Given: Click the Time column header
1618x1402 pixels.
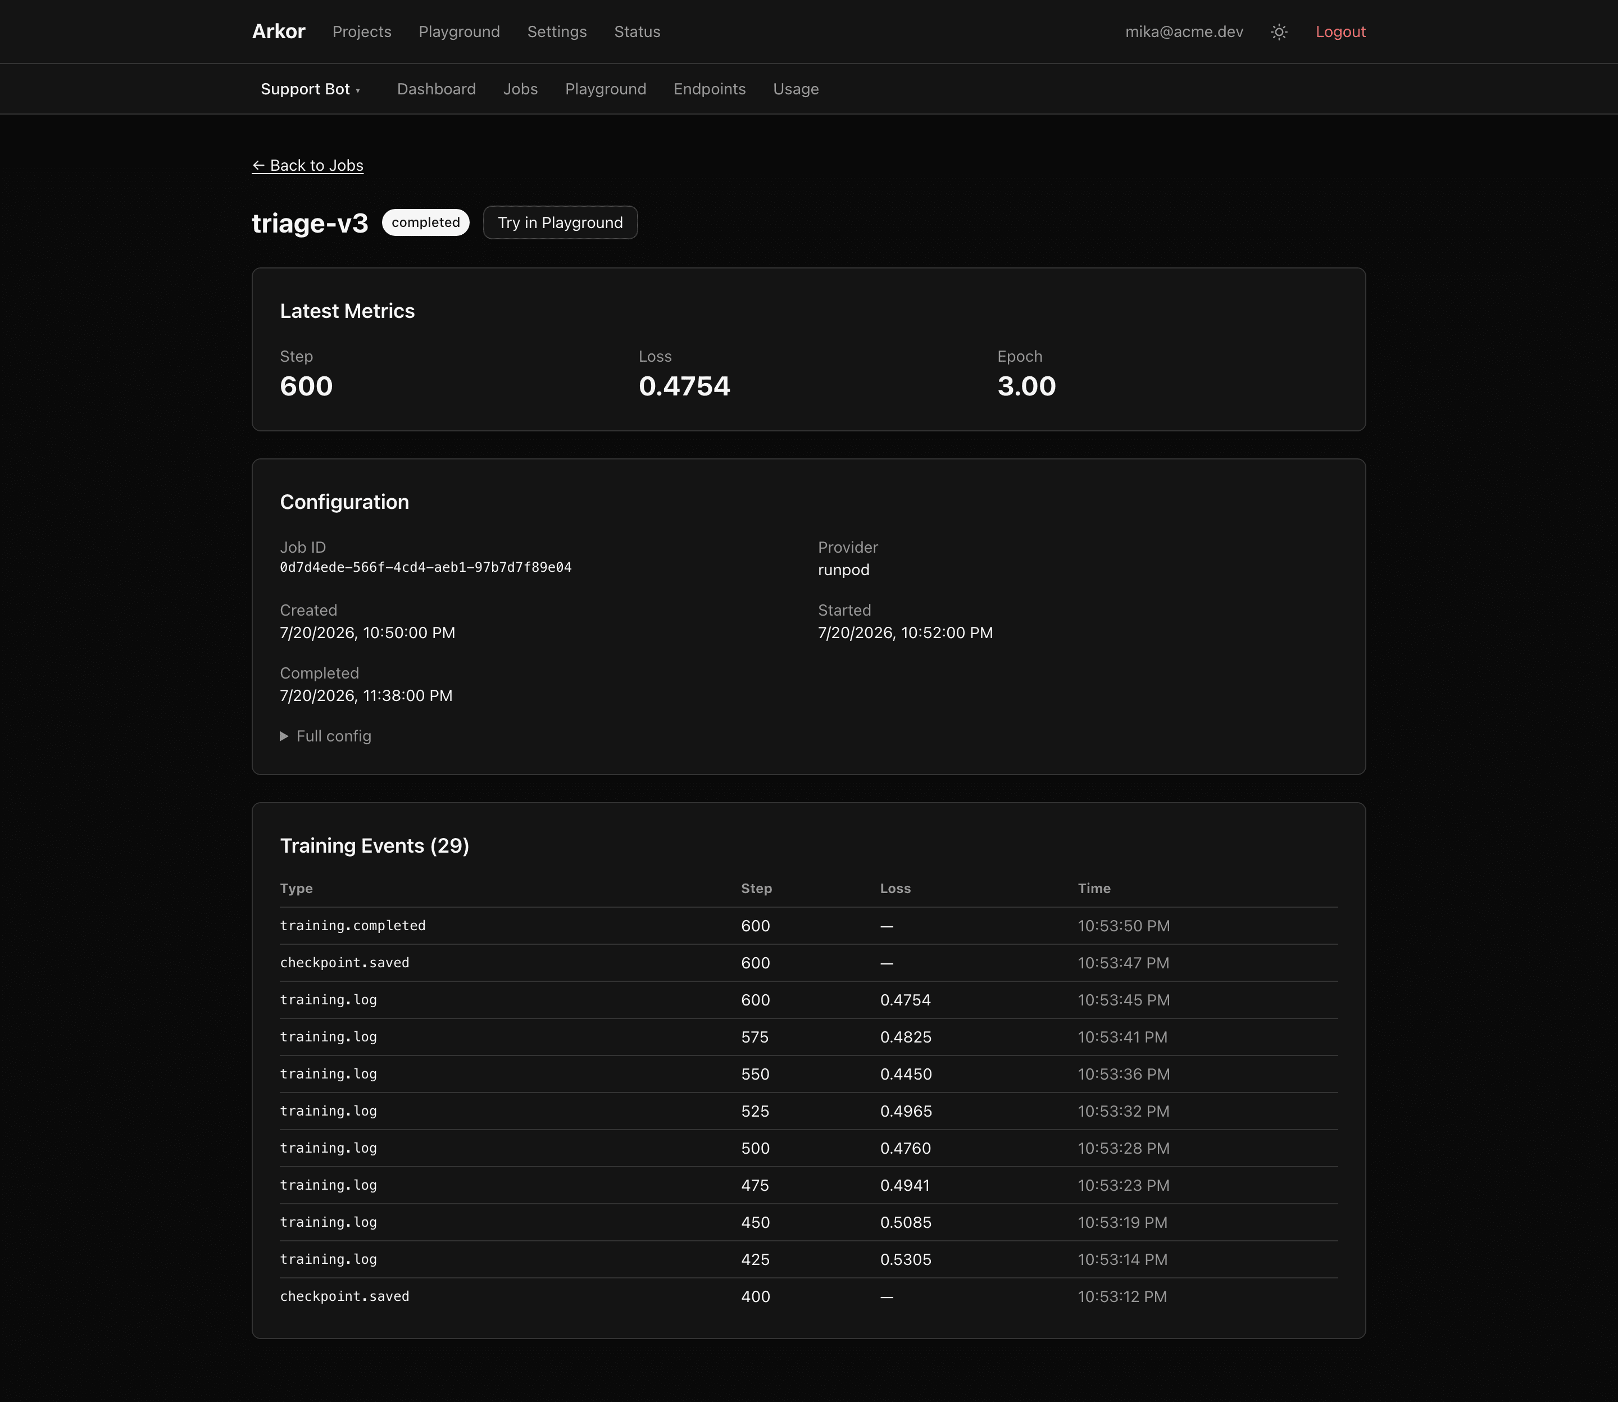Looking at the screenshot, I should [x=1094, y=888].
